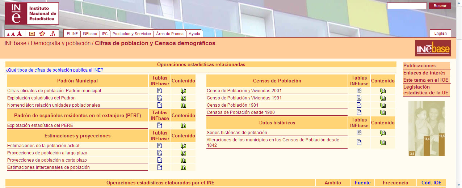Click 'INEbase' breadcrumb at page start
Screen dimensions: 462x188
[x=15, y=43]
